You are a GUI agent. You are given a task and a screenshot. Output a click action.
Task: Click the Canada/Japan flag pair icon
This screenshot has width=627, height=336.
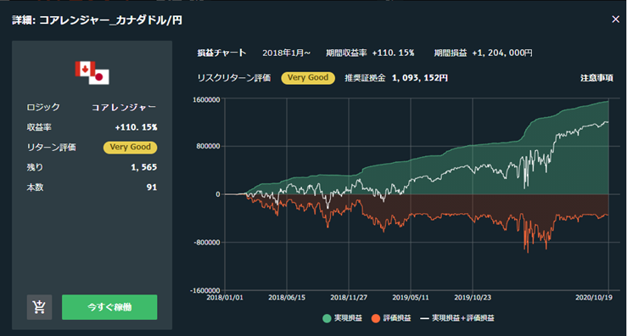tap(92, 73)
